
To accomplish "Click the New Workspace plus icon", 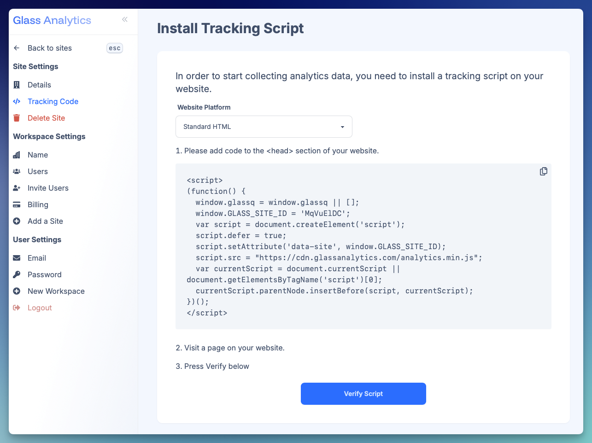I will [x=17, y=291].
